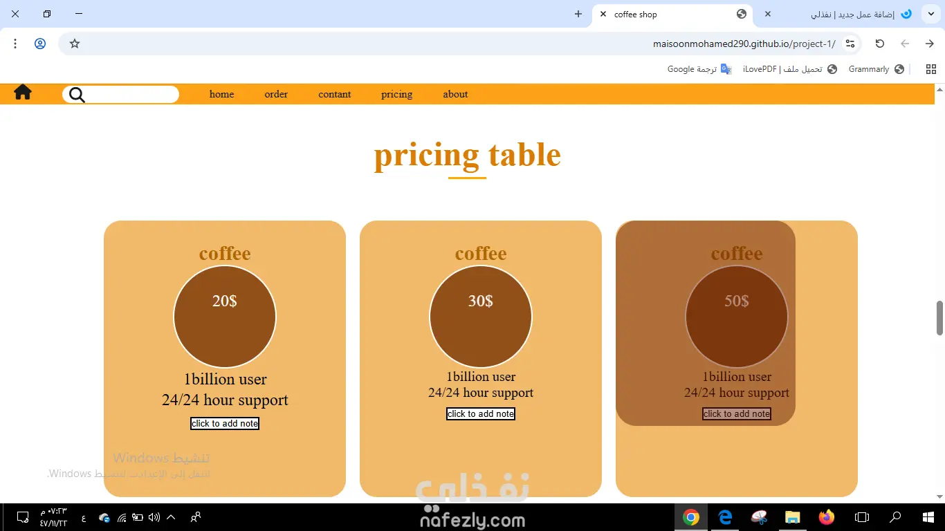Click the page vertical scrollbar thumb
The height and width of the screenshot is (531, 945).
point(939,317)
